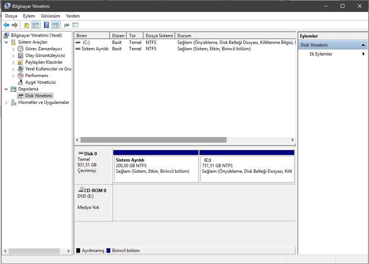
Task: Sort by the Tür column header
Action: [135, 35]
